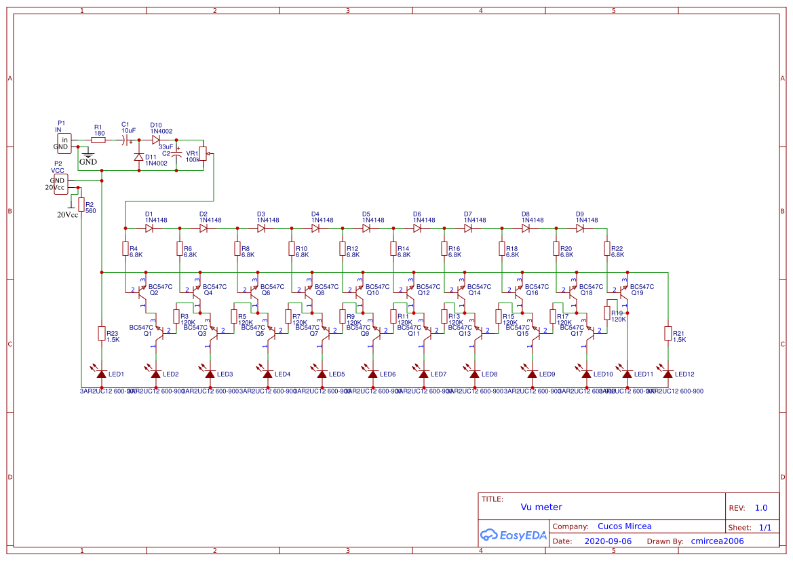Select the LED12 diode symbol
Image resolution: width=793 pixels, height=561 pixels.
pos(668,374)
